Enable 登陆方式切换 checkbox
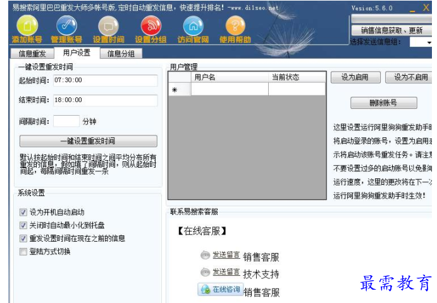Viewport: 437px width, 303px height. [x=23, y=252]
